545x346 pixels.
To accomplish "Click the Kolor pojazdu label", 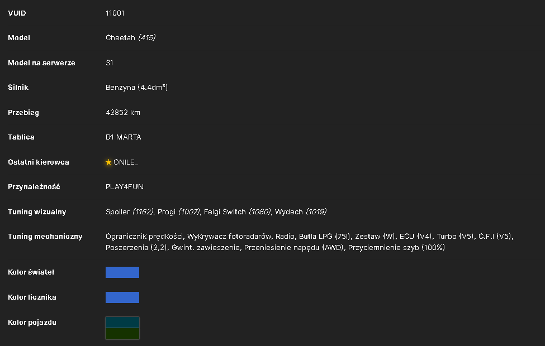I will 32,323.
